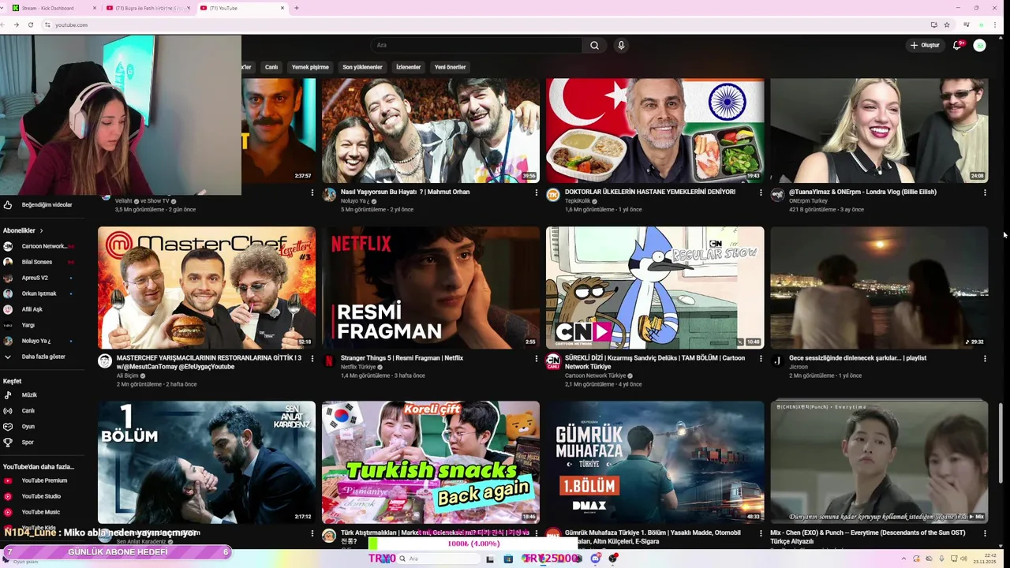Open Gece sessizliğinde playlist thumbnail
This screenshot has height=568, width=1010.
coord(879,288)
